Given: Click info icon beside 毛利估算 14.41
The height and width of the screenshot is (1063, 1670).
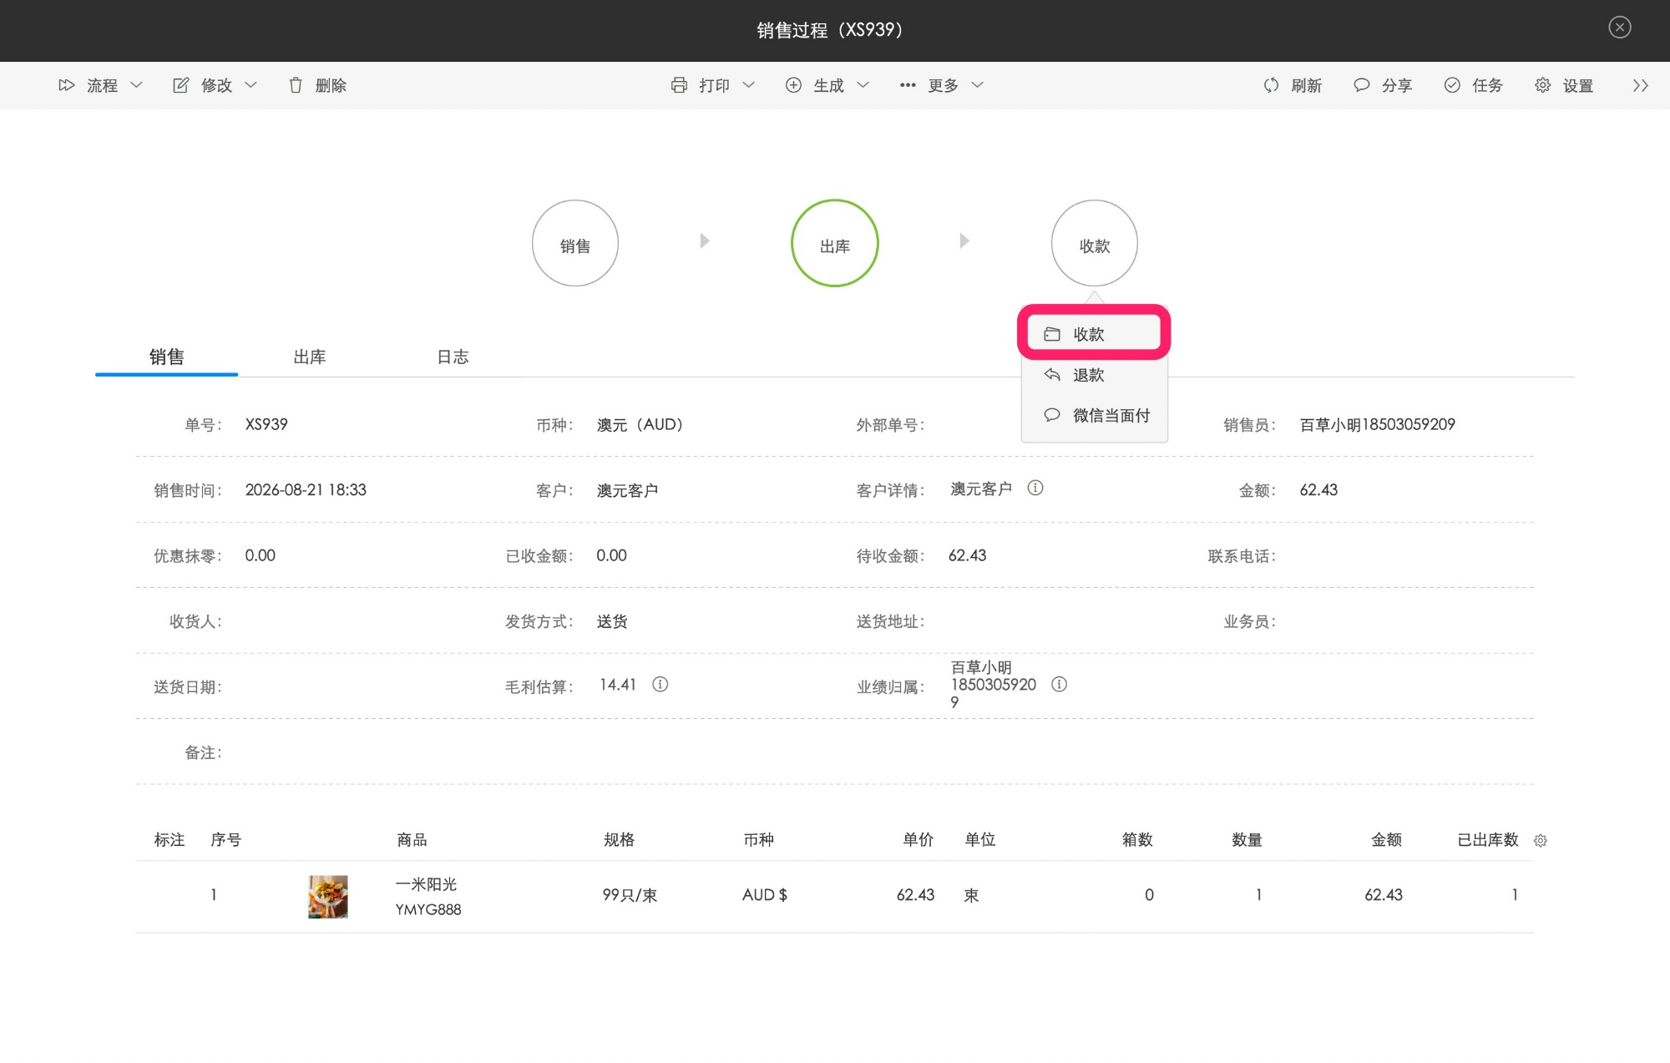Looking at the screenshot, I should (x=660, y=685).
